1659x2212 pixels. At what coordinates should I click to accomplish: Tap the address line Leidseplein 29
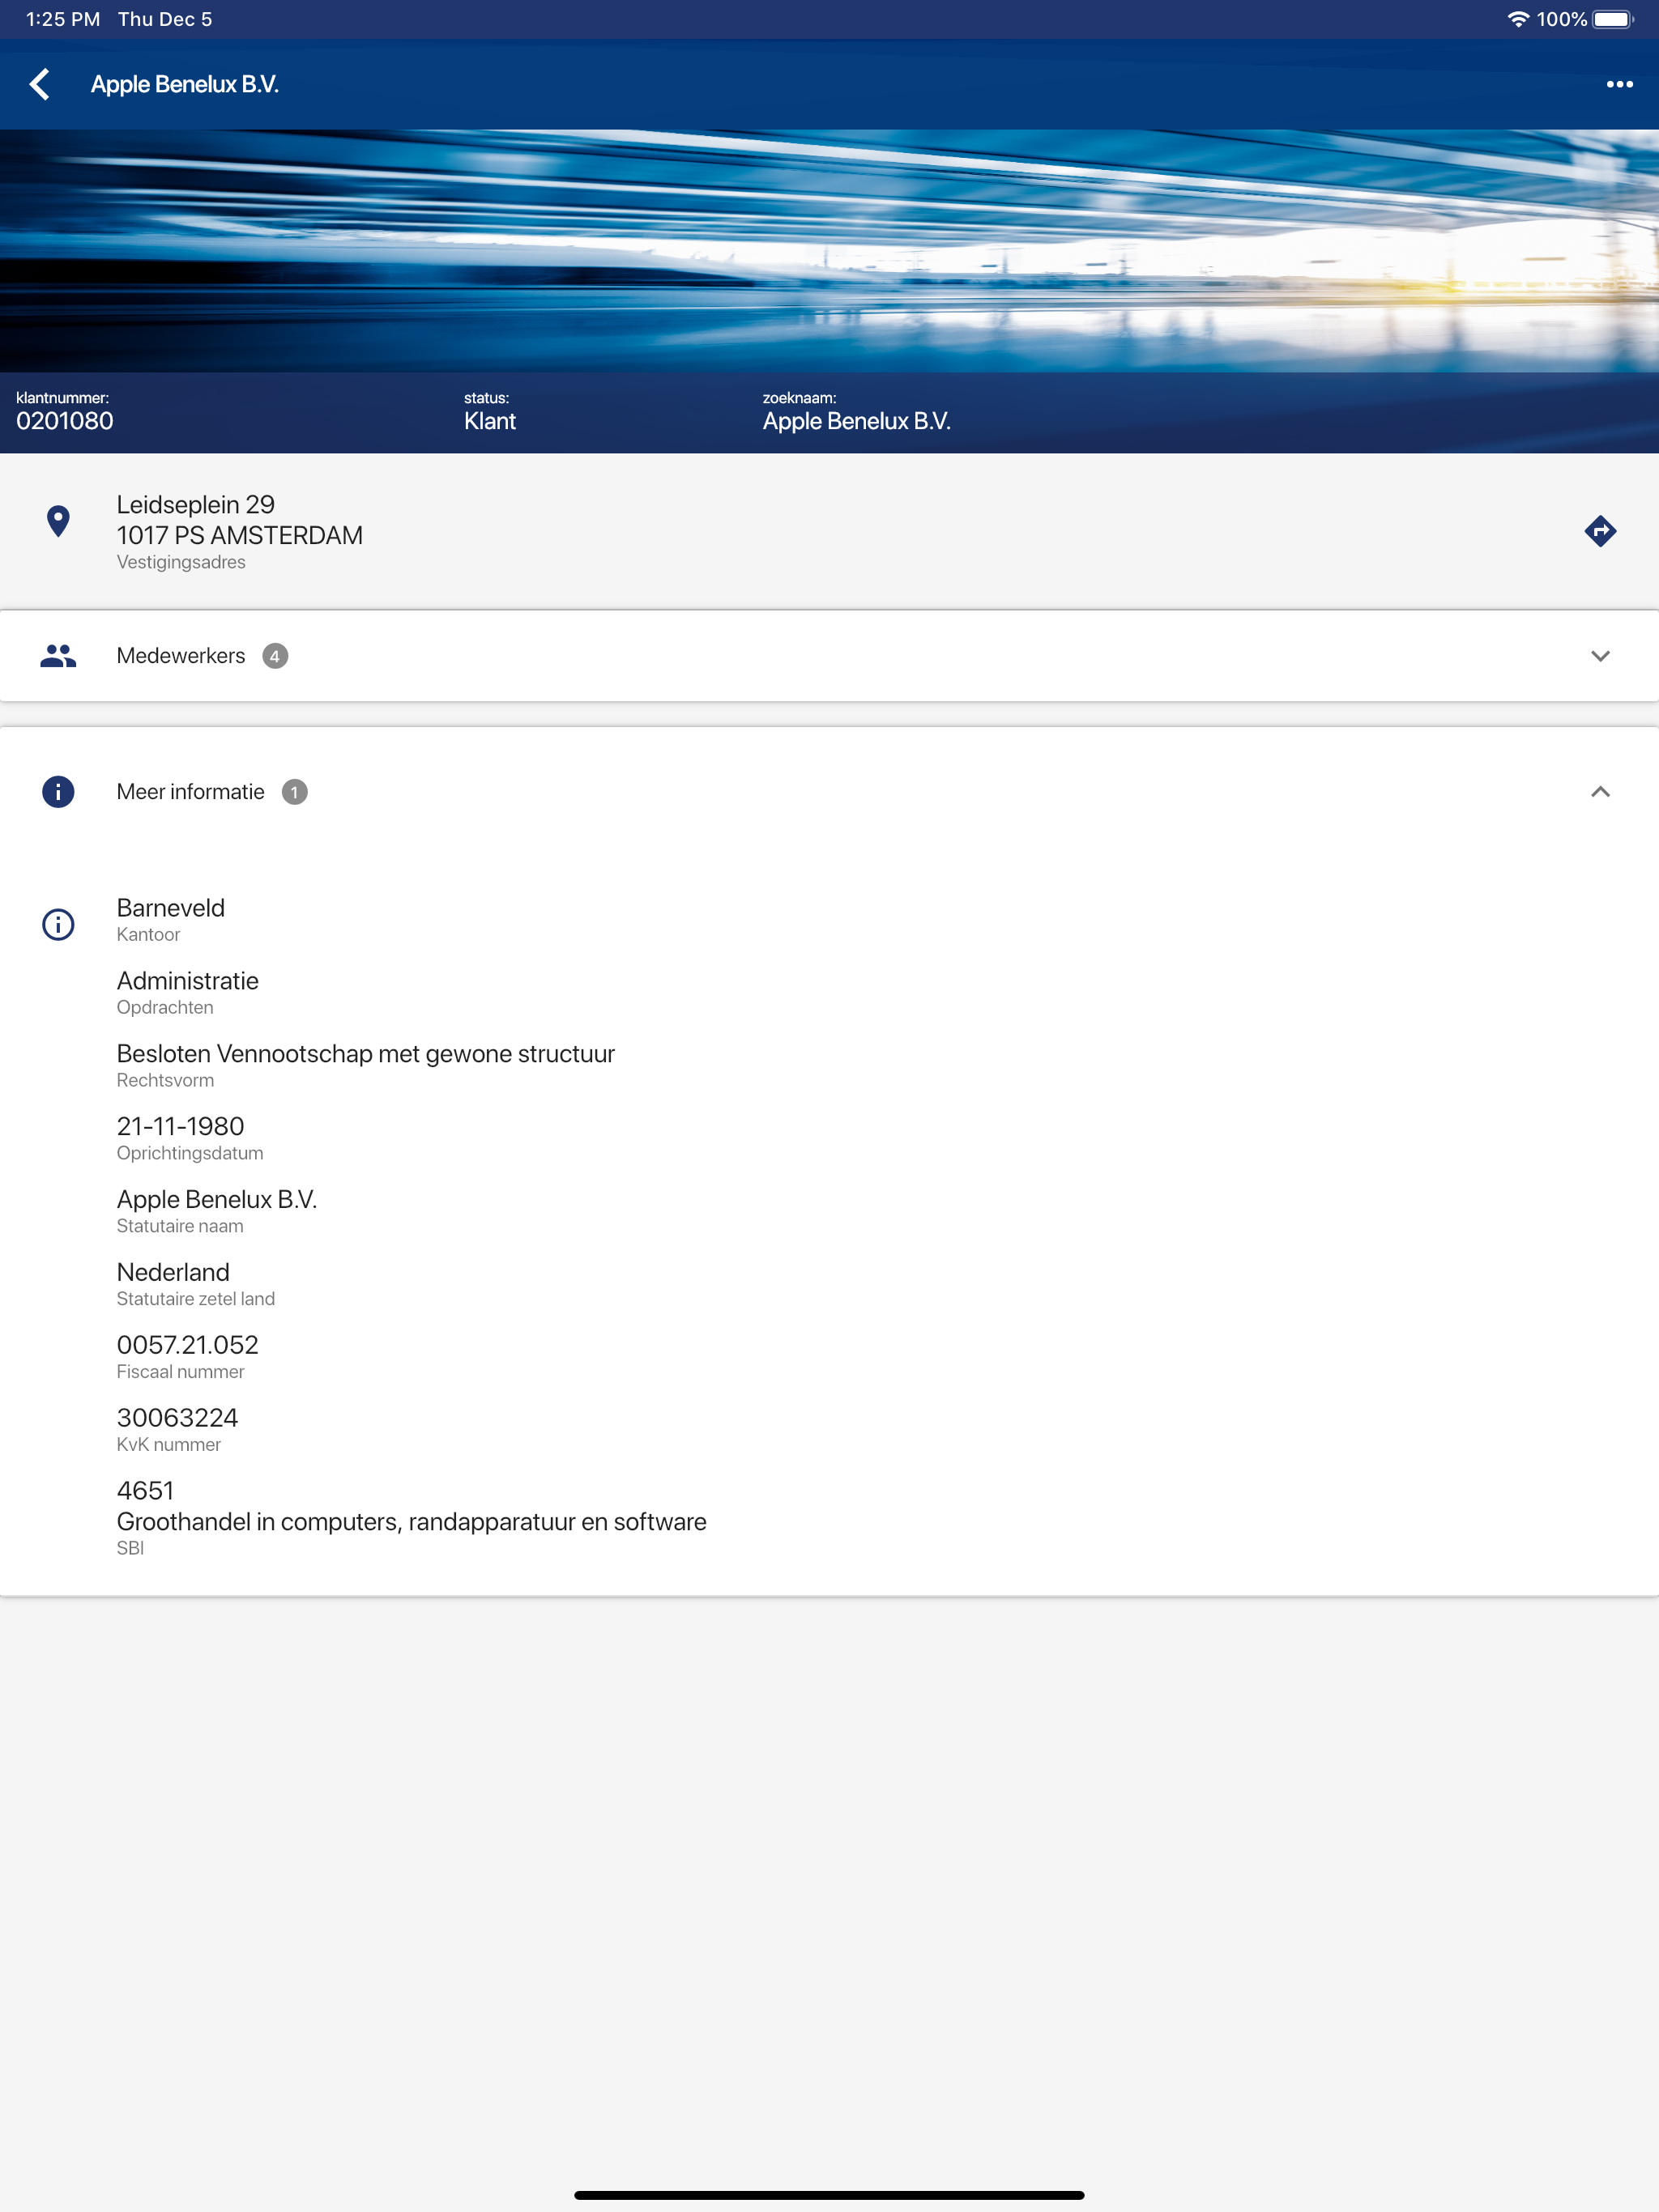click(195, 504)
